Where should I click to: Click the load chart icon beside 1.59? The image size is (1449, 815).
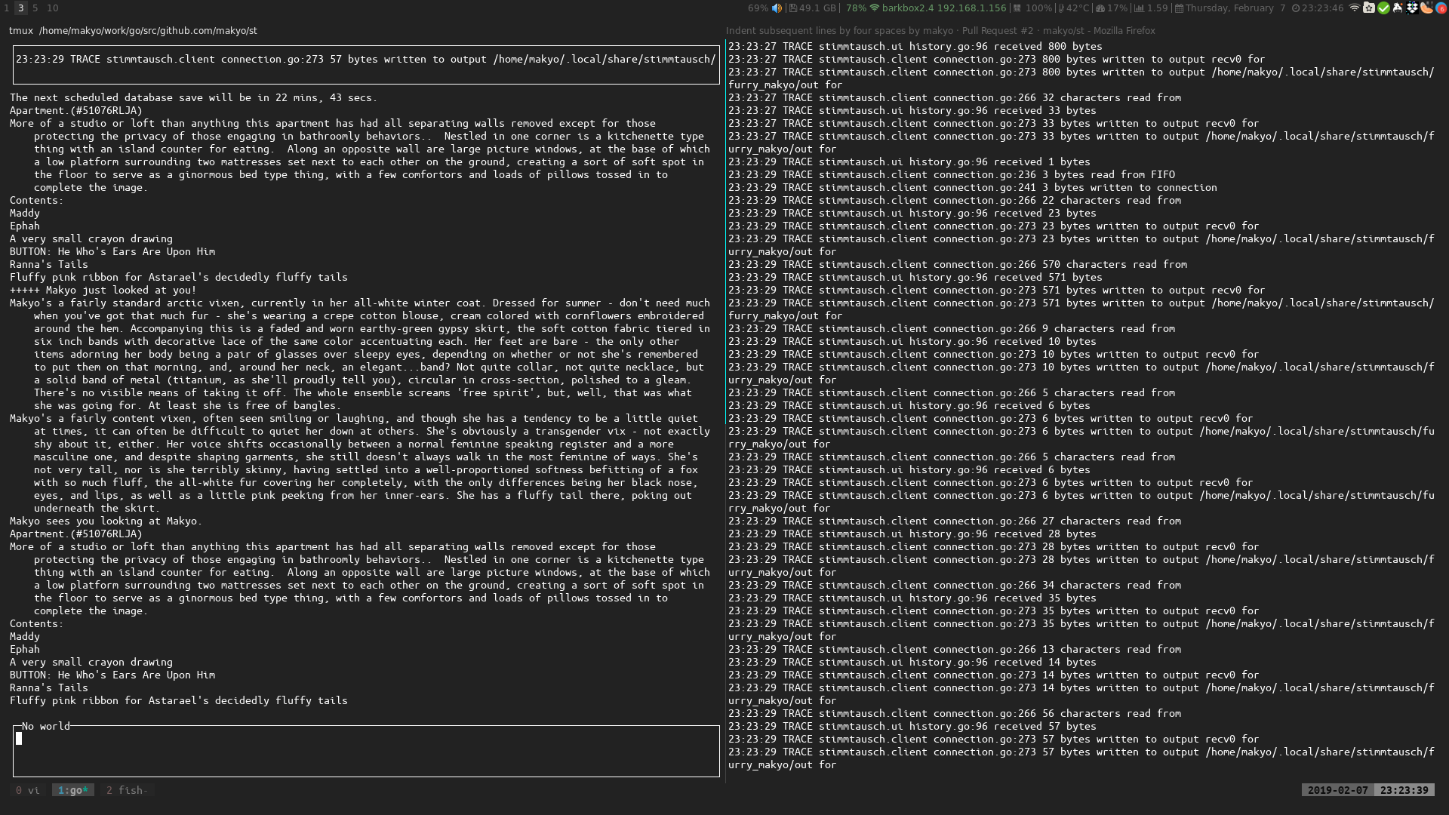1139,8
